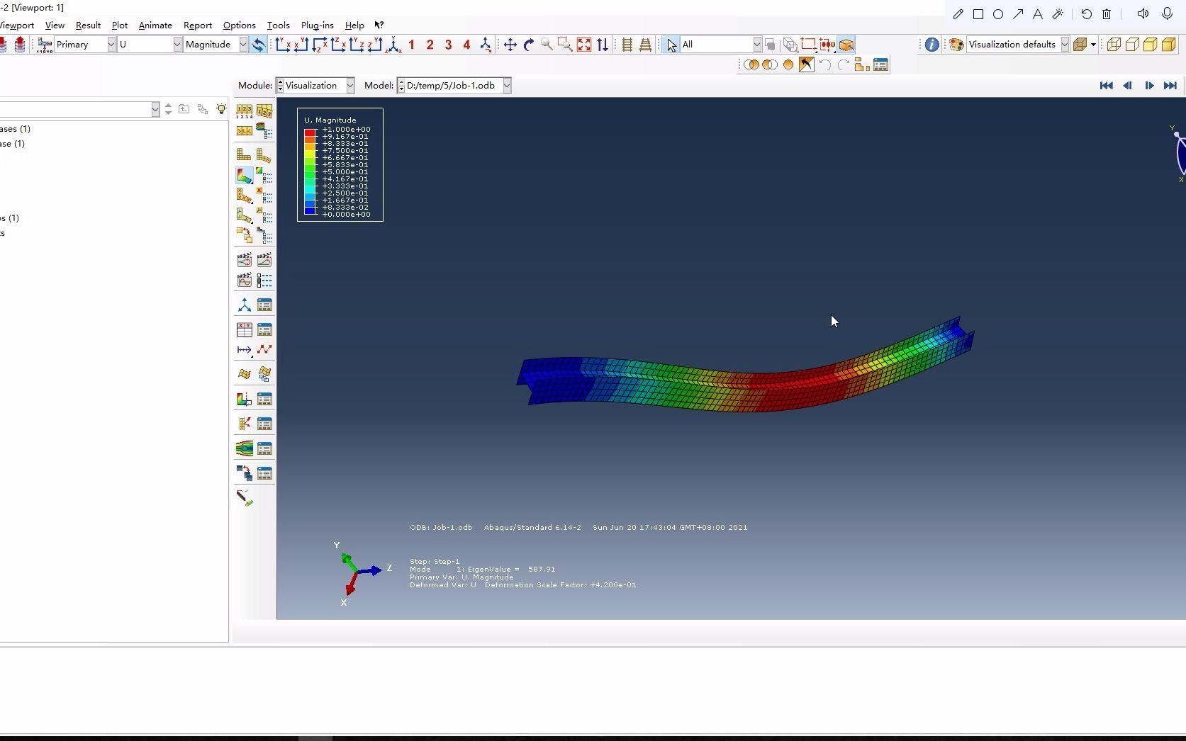
Task: Enable shaded render style
Action: click(1169, 45)
